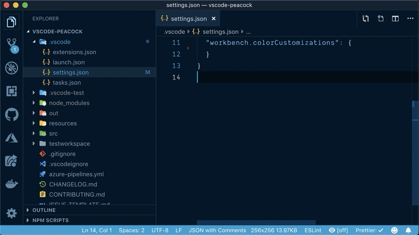
Task: Select the settings.json editor tab
Action: [188, 19]
